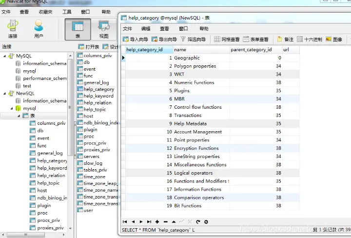This screenshot has height=238, width=351.
Task: Click the Geographic name cell
Action: 201,58
